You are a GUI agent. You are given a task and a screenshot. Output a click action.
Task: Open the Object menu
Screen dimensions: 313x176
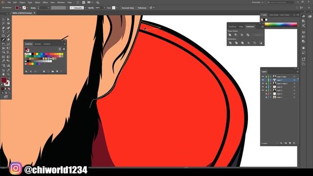(22, 2)
